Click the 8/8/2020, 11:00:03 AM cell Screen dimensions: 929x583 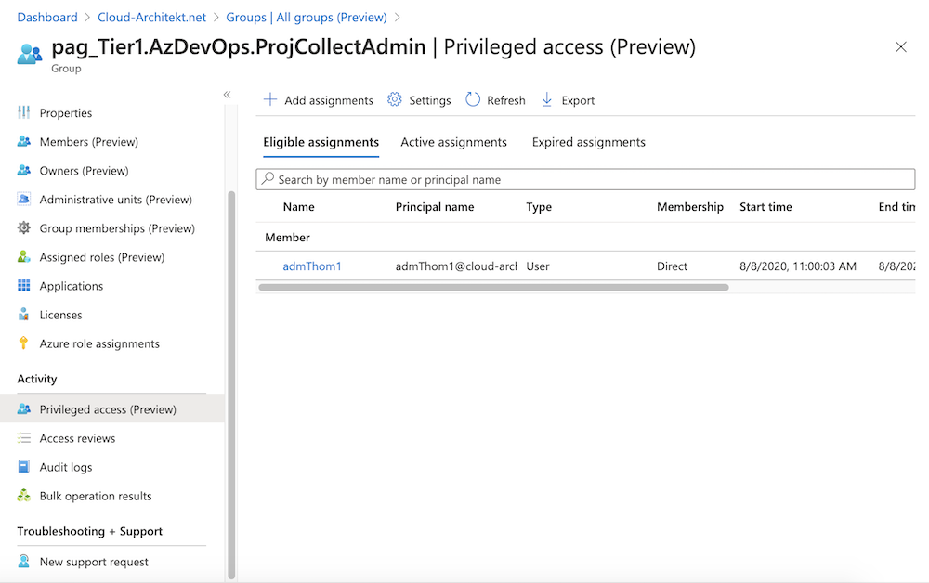tap(797, 266)
